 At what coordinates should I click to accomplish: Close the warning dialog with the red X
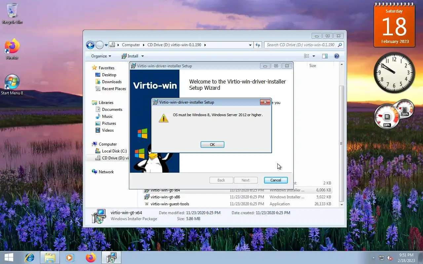click(x=265, y=102)
